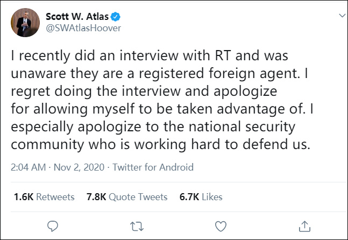View the 1.6K Retweets list
Viewport: 348px width, 240px height.
click(x=42, y=197)
